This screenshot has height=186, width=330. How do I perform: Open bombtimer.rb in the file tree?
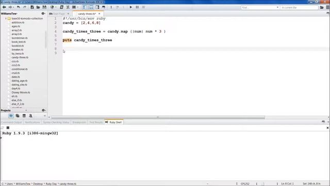coord(20,38)
